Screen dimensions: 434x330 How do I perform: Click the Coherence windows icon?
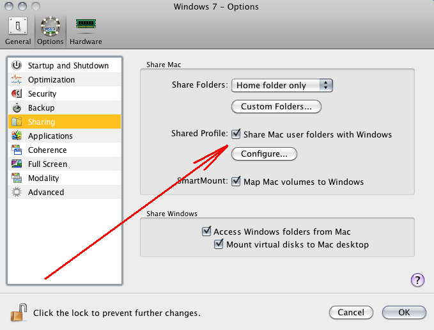tap(17, 150)
